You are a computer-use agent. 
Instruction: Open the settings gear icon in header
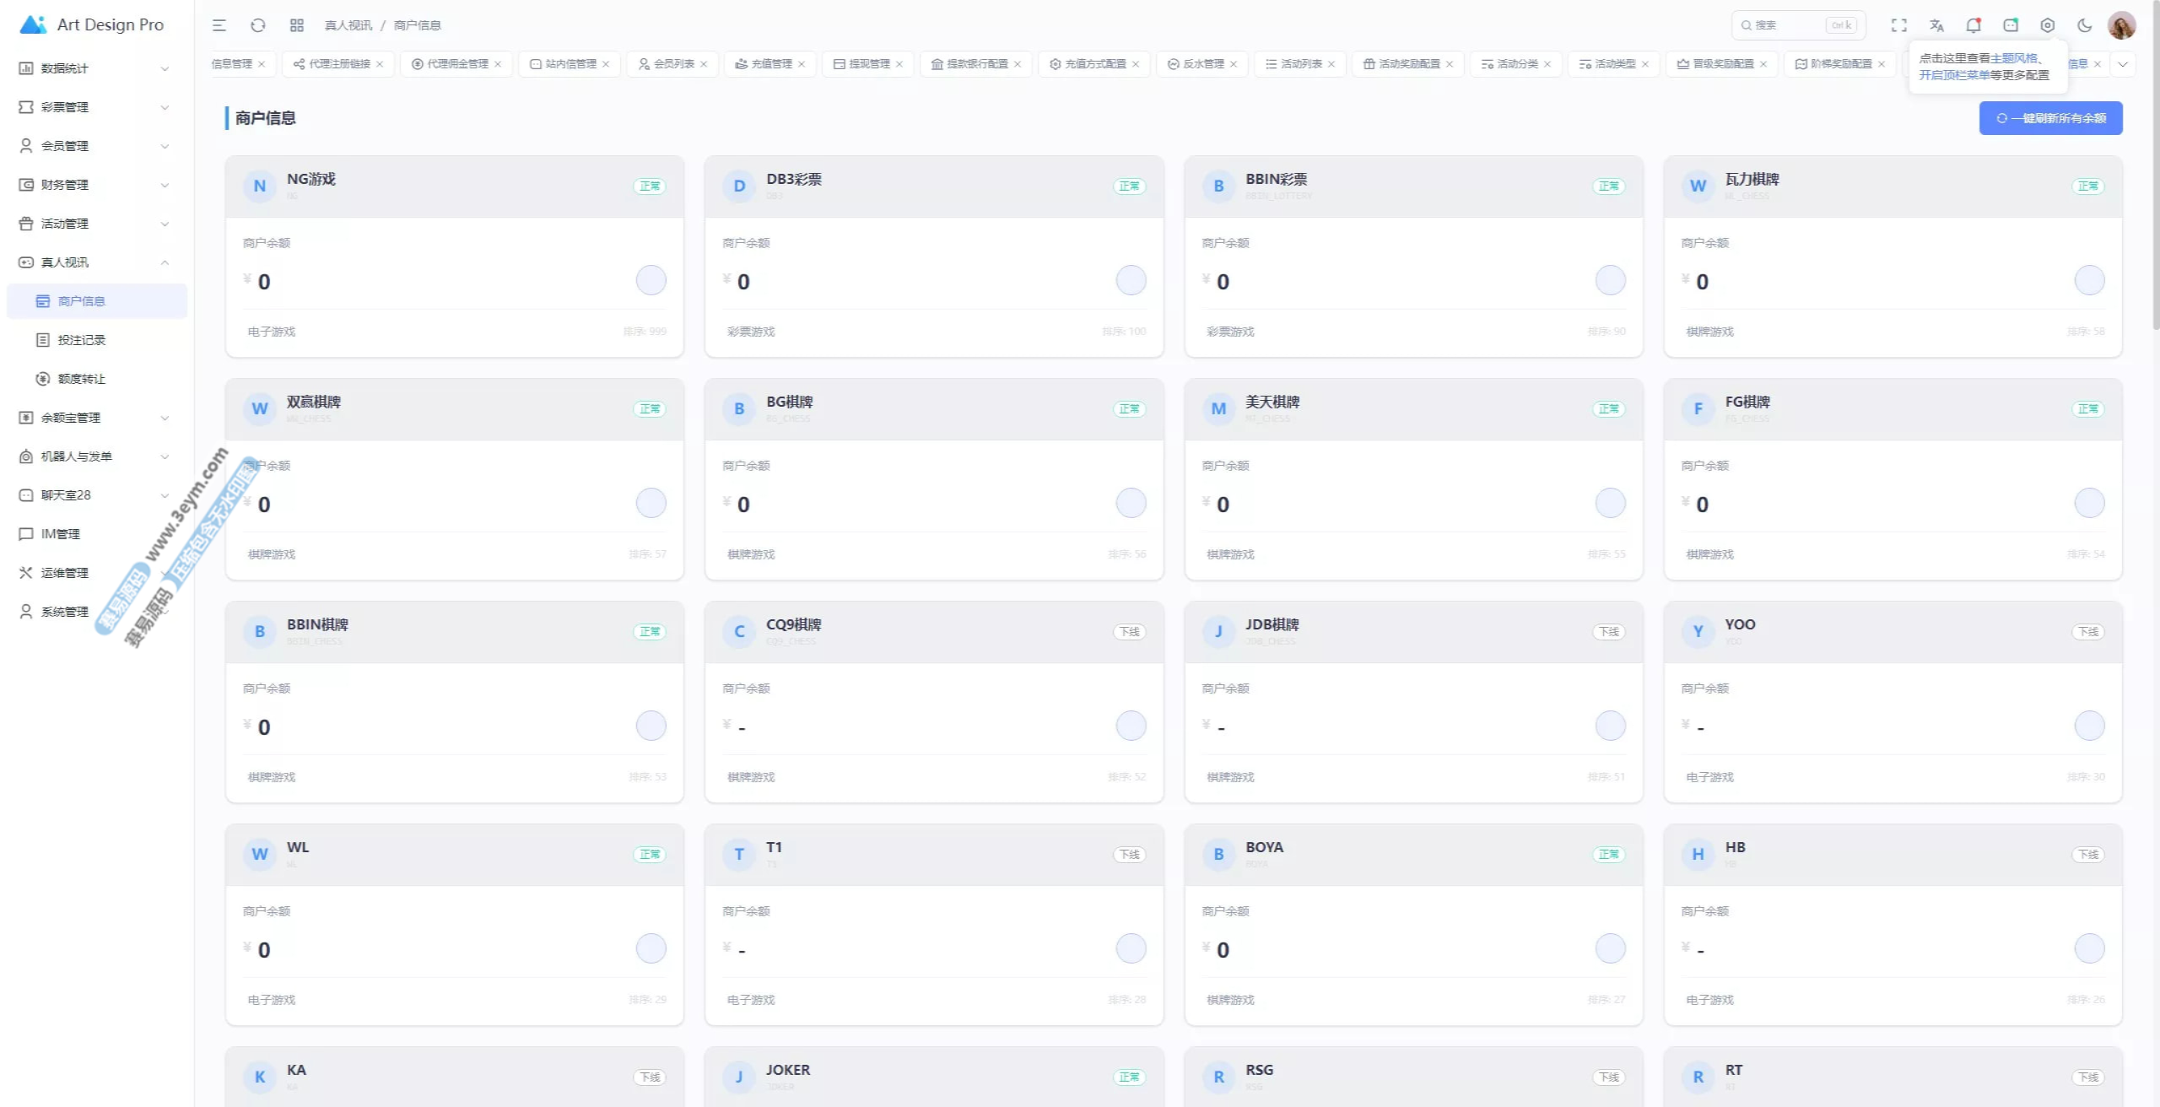(x=2047, y=25)
